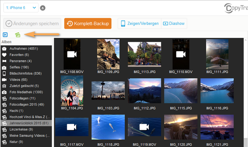The image size is (248, 147).
Task: Click the gallery scrollbar up arrow
Action: pos(246,40)
